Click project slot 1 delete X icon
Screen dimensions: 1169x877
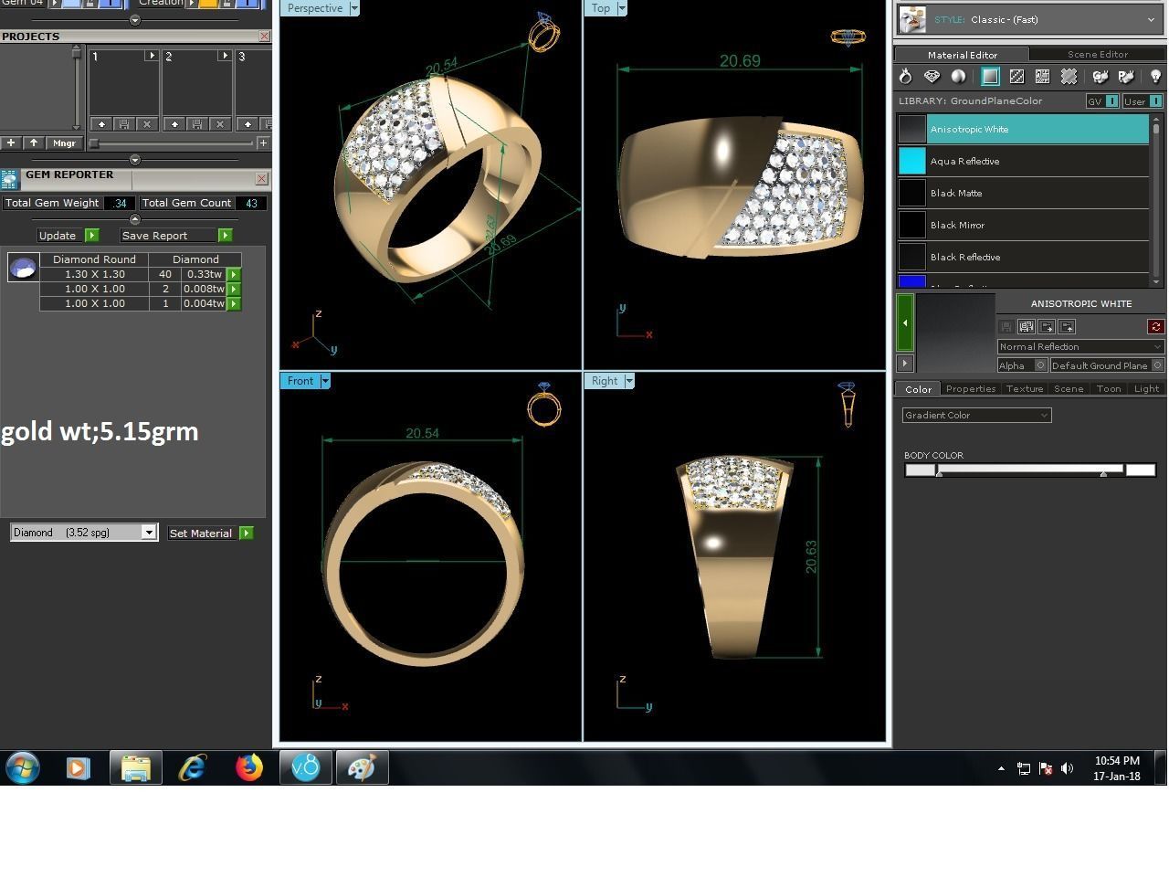tap(147, 123)
